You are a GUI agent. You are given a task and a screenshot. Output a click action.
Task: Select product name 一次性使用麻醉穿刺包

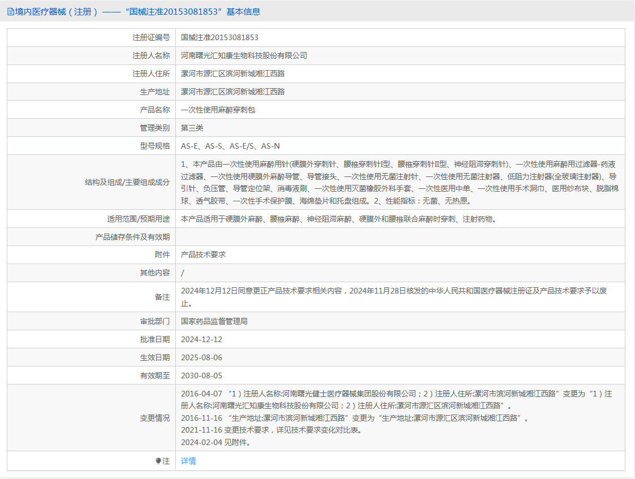tap(218, 110)
